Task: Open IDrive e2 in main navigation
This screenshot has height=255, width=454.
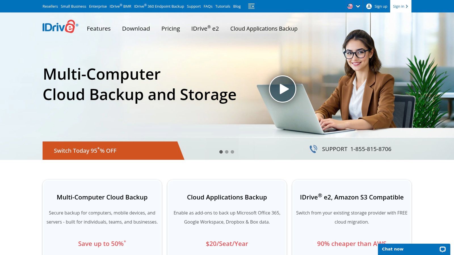Action: [205, 28]
